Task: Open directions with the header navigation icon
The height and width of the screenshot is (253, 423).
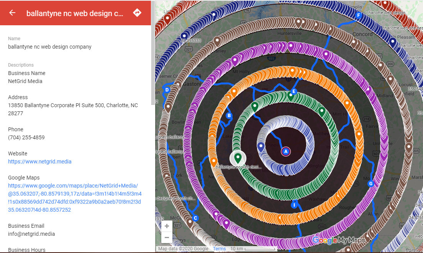Action: click(137, 13)
